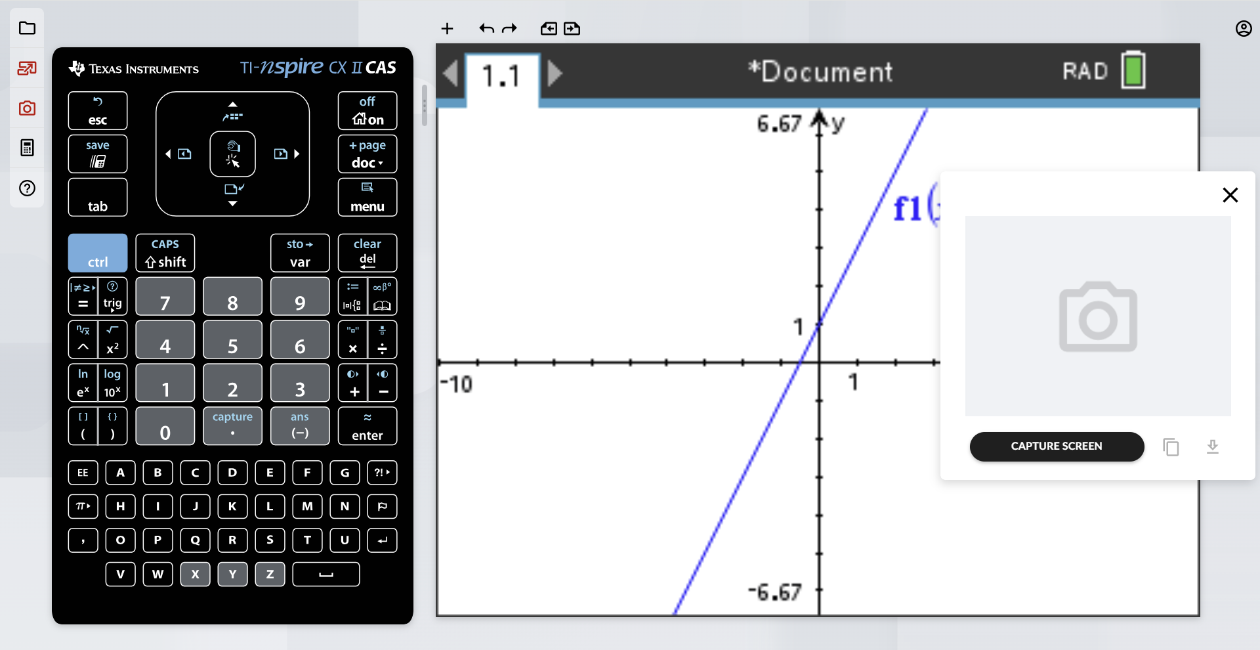Click the touchpad center select button
The image size is (1260, 650).
pos(232,154)
